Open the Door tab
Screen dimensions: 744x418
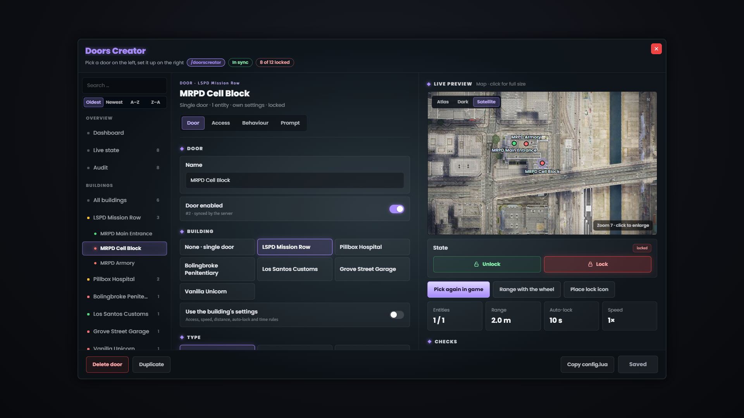pyautogui.click(x=193, y=123)
